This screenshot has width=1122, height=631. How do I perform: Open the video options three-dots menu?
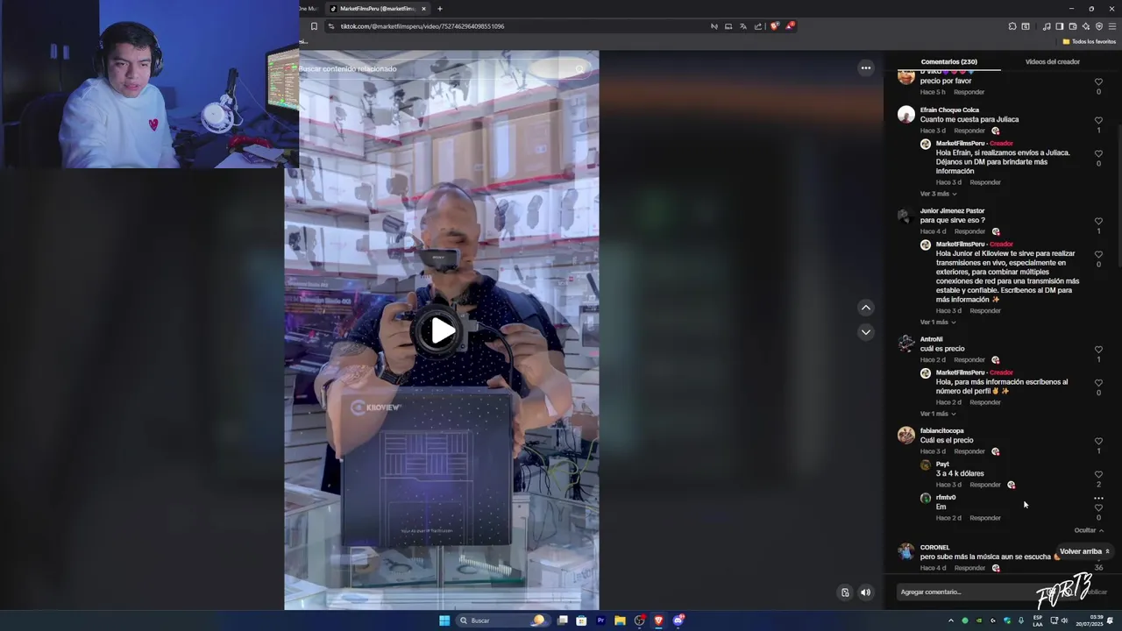[866, 68]
